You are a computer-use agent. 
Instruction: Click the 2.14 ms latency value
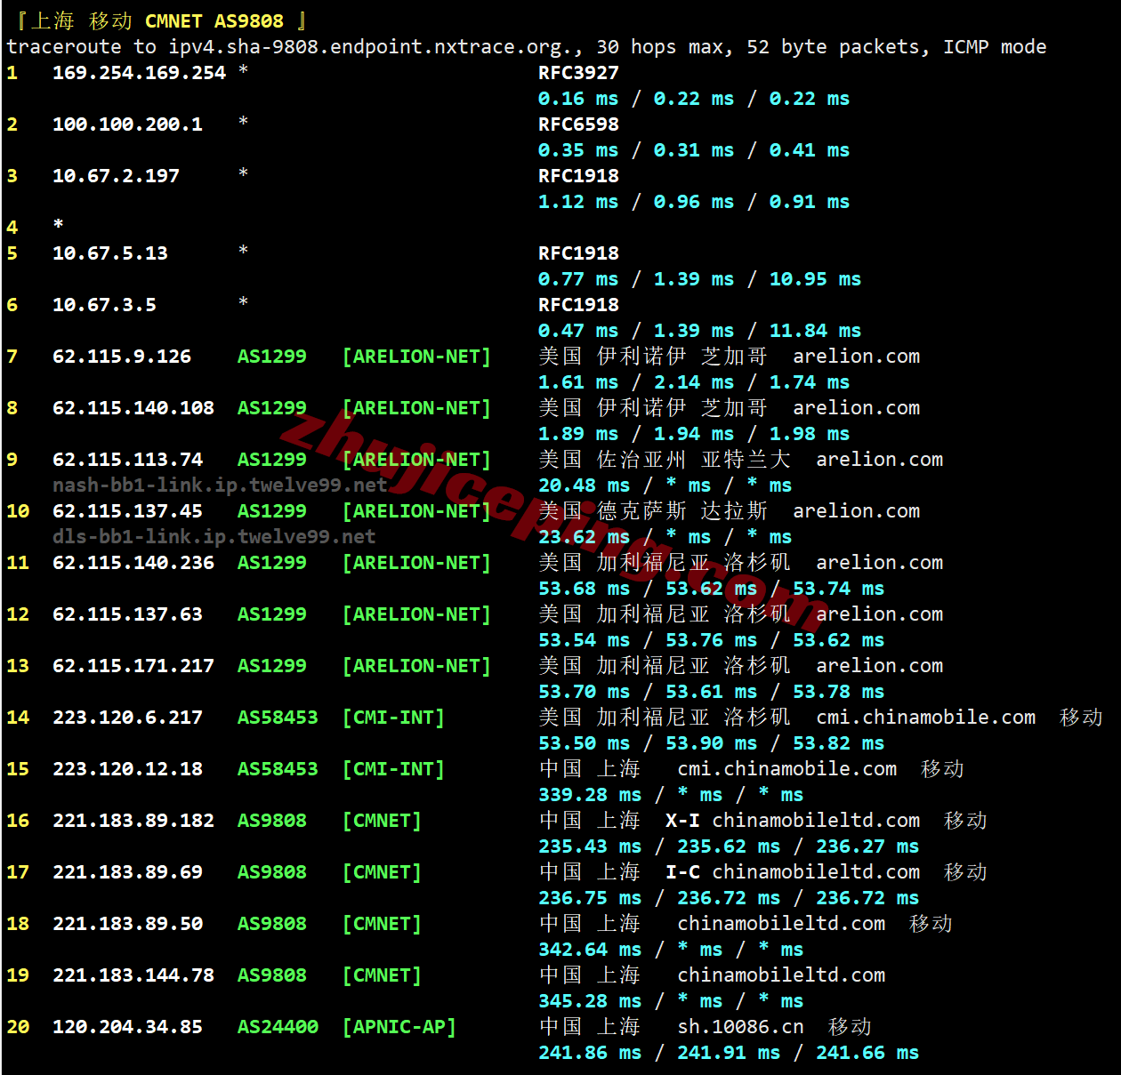694,382
